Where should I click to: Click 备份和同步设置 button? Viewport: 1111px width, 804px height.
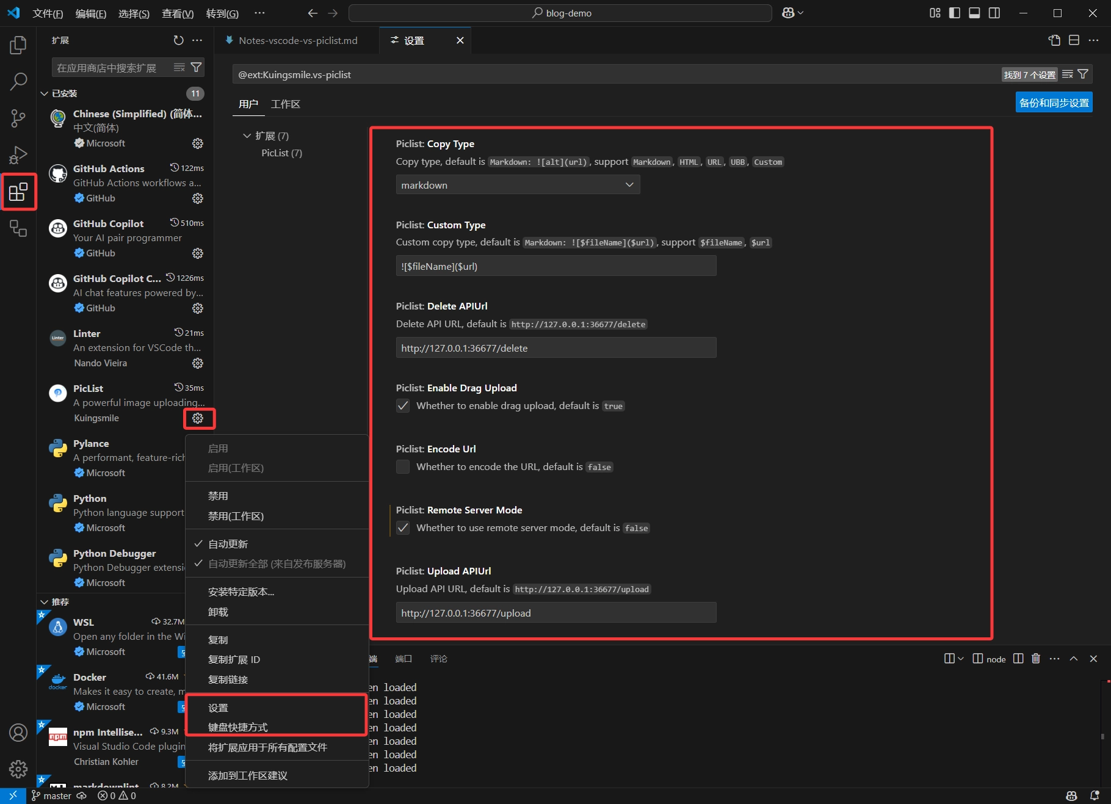click(1054, 103)
